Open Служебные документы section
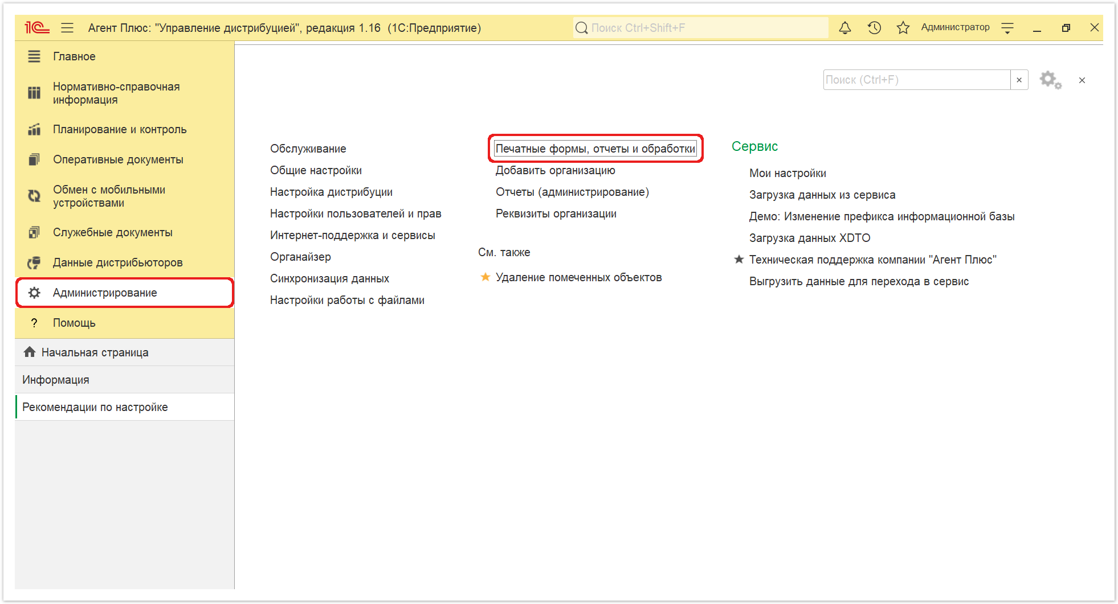 124,232
